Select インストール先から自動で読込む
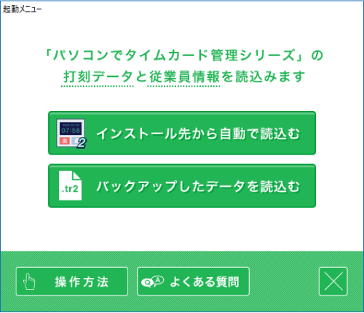 (x=182, y=133)
